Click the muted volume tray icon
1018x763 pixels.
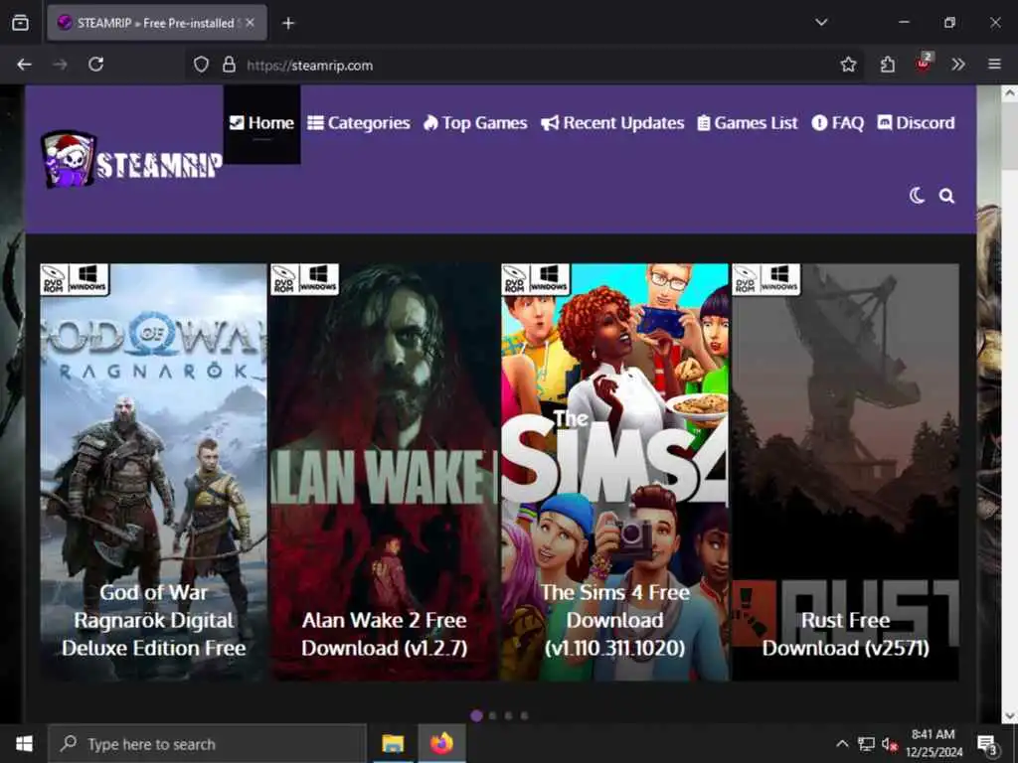[x=890, y=744]
